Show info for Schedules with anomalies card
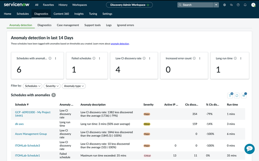Screen dimensions: 259x161 tap(50, 58)
